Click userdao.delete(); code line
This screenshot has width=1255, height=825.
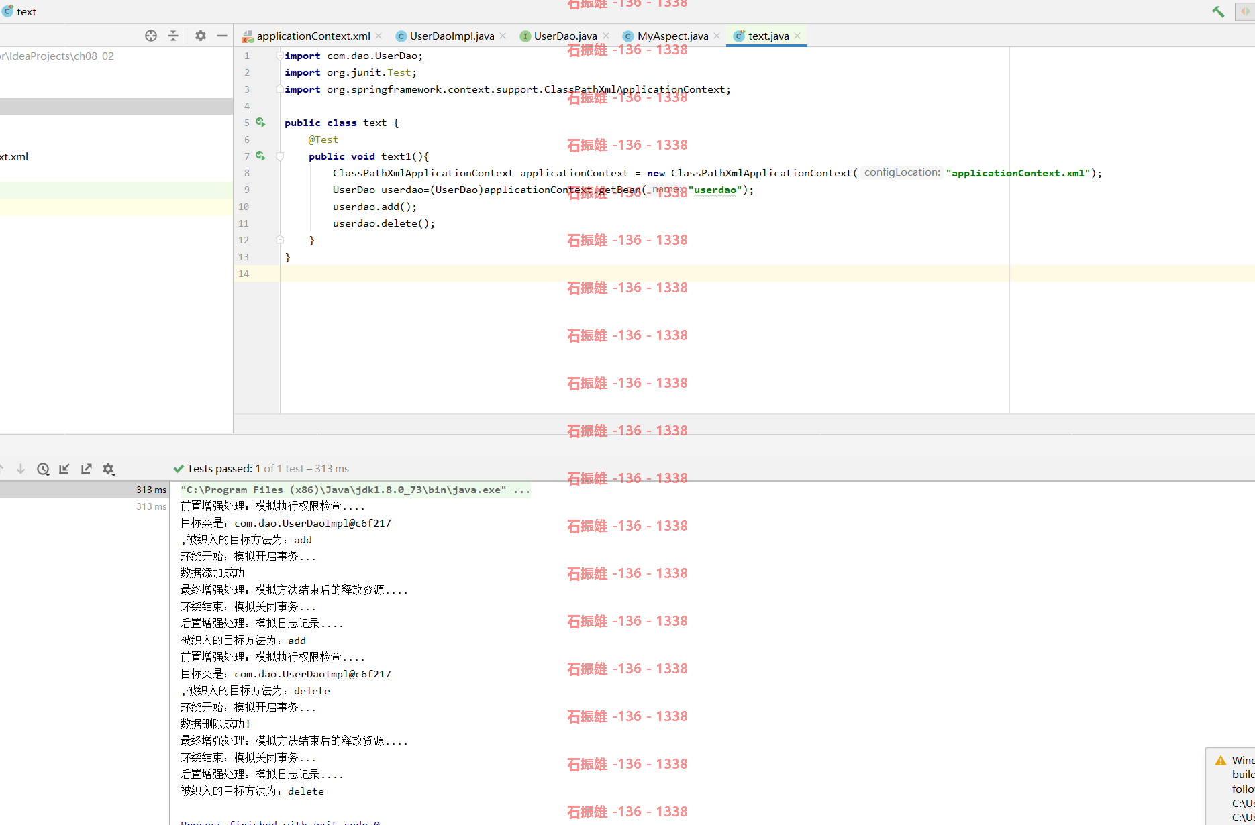pyautogui.click(x=384, y=223)
